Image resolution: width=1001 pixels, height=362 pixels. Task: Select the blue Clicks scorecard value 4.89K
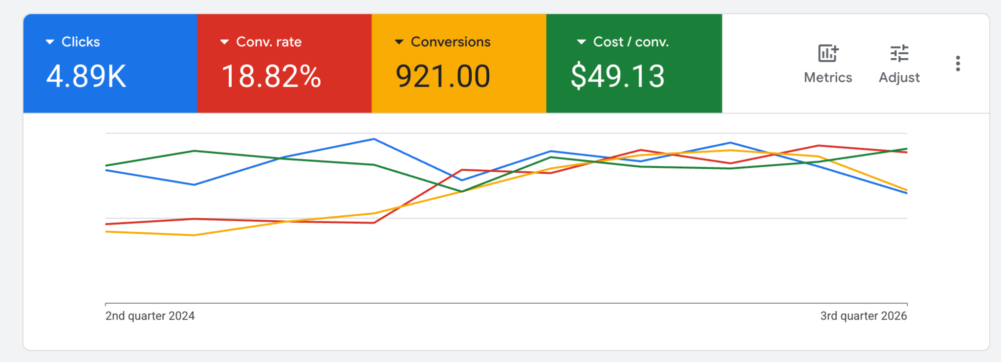coord(87,76)
